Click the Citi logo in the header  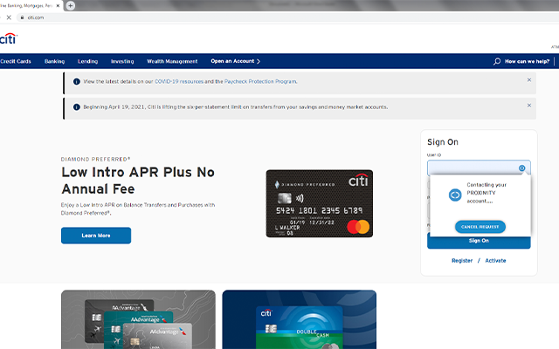pyautogui.click(x=8, y=38)
